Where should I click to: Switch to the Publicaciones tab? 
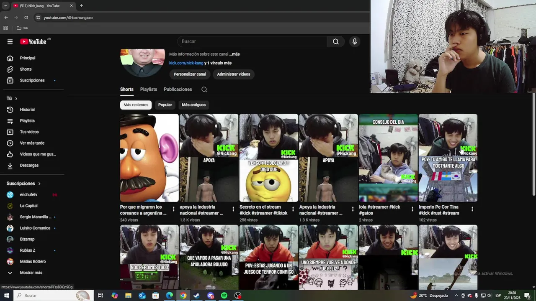(178, 89)
